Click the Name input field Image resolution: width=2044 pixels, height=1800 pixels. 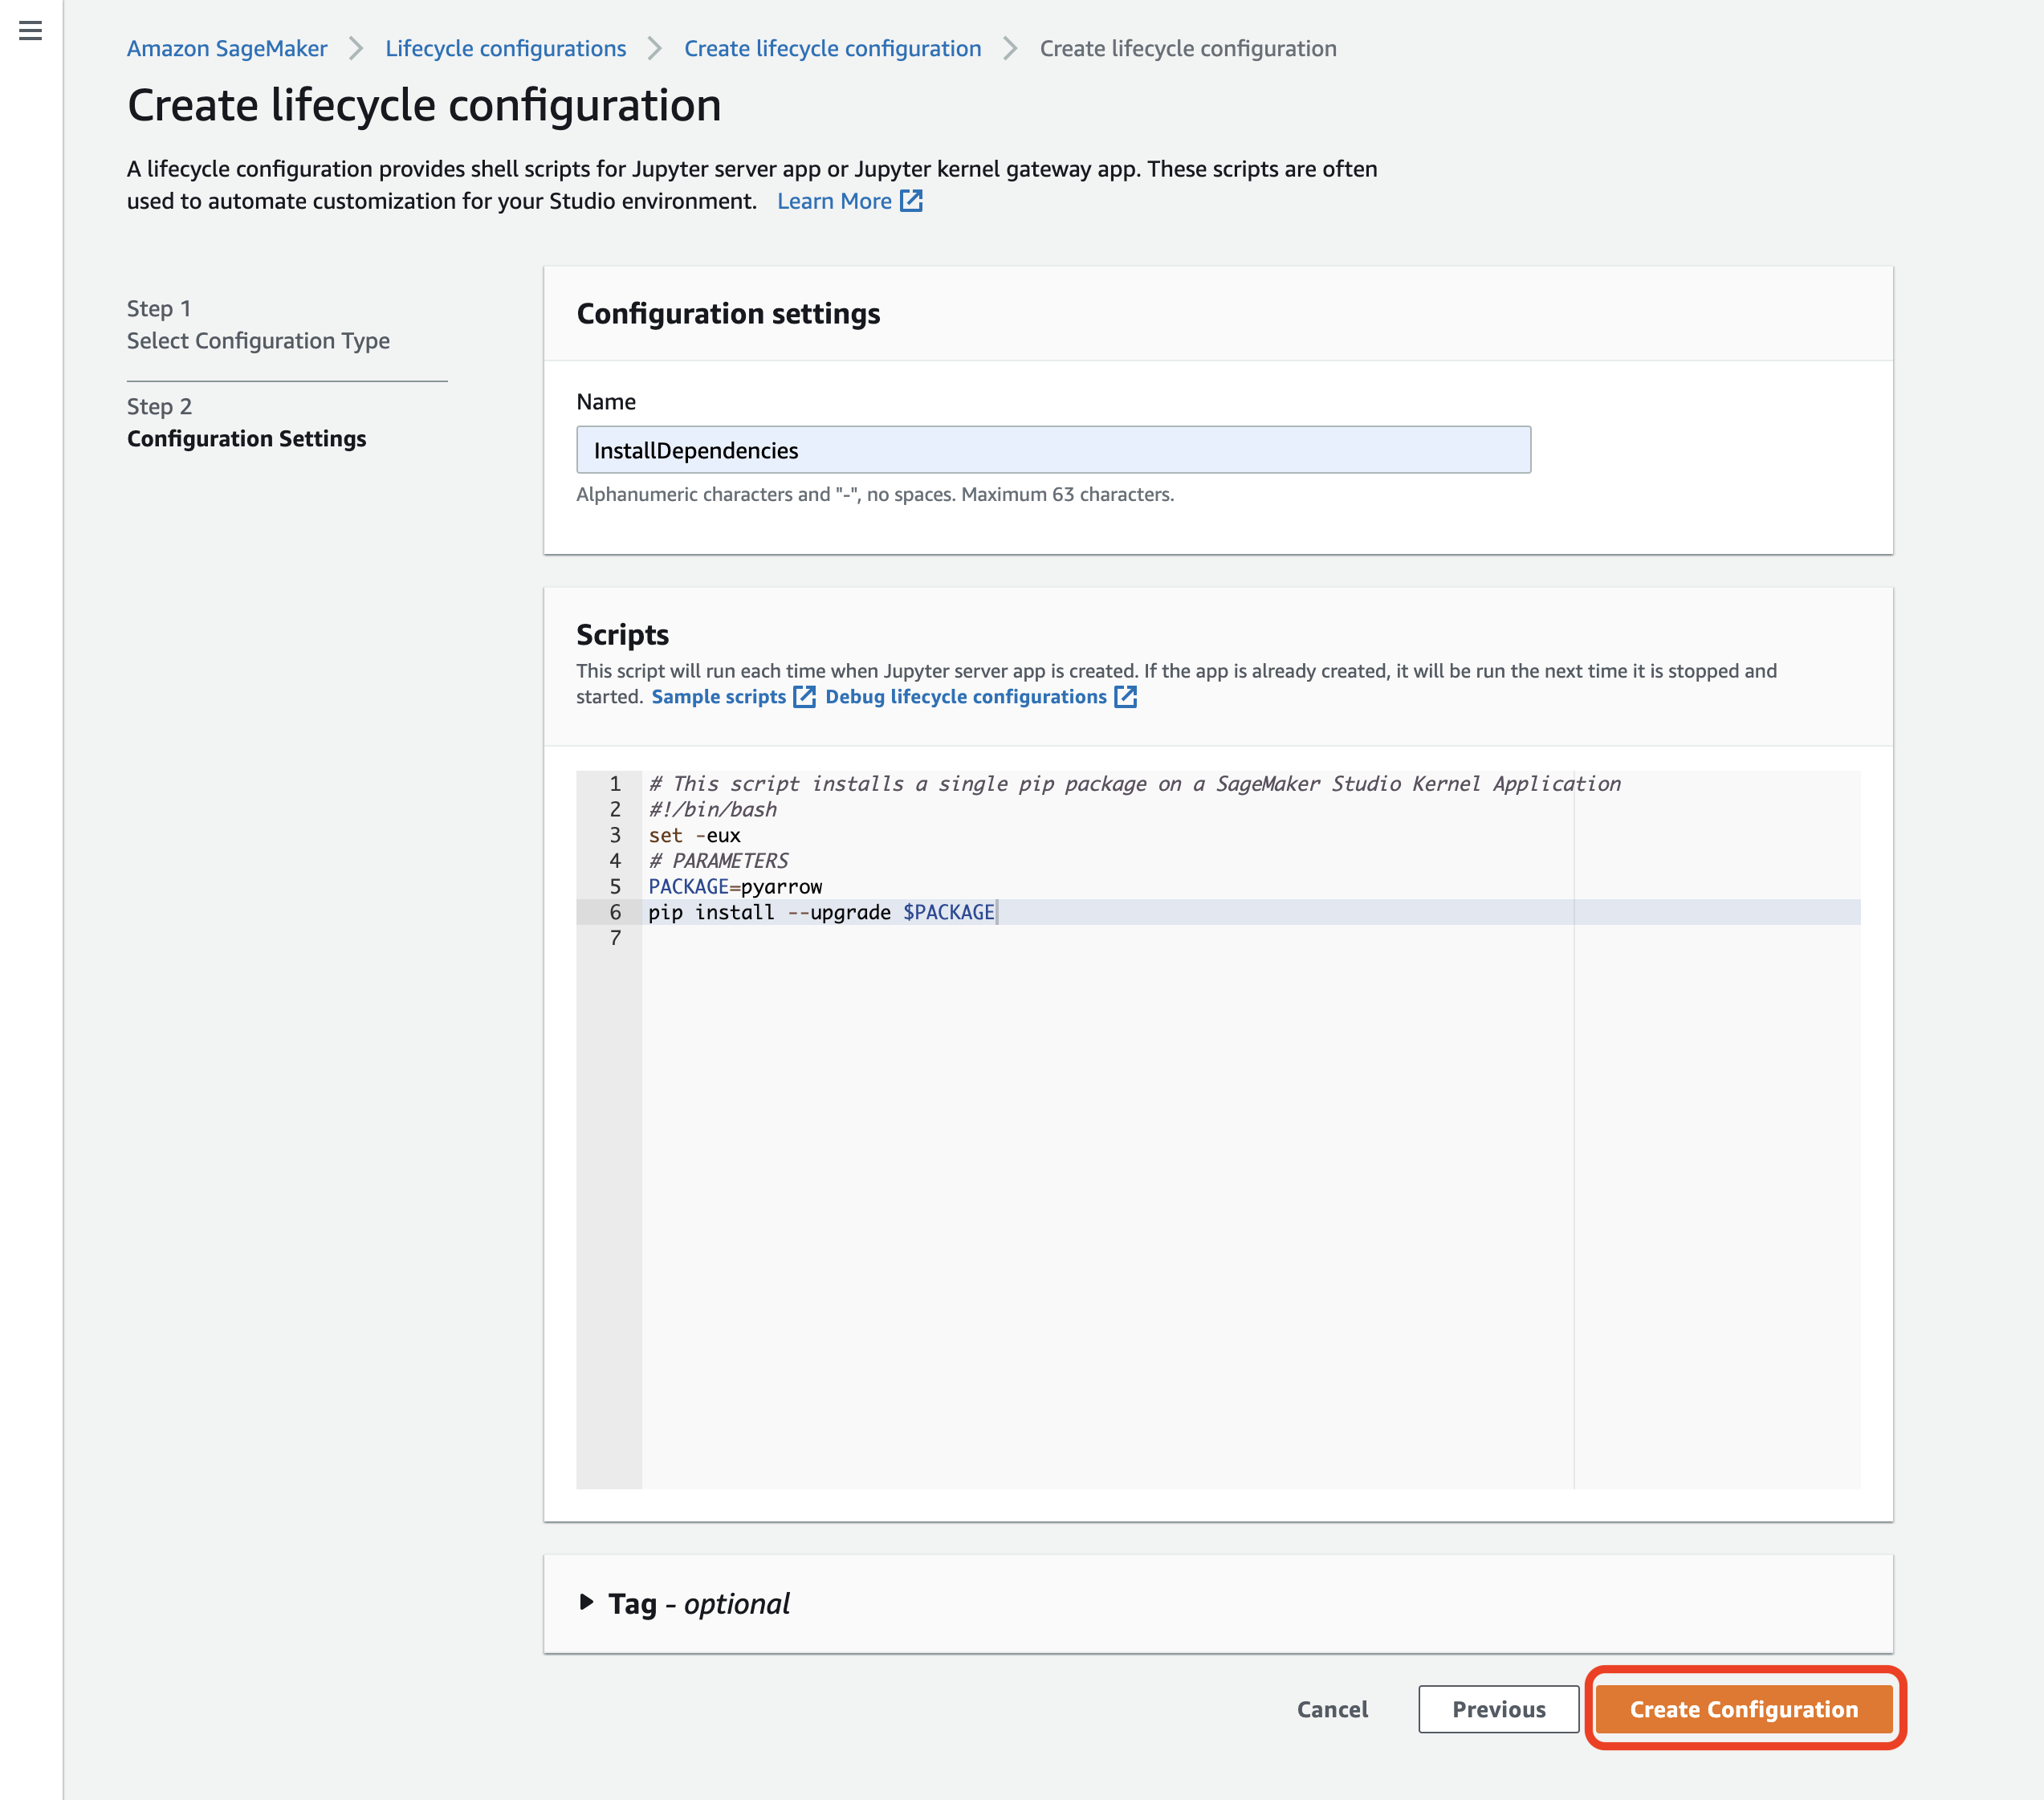[x=1052, y=450]
